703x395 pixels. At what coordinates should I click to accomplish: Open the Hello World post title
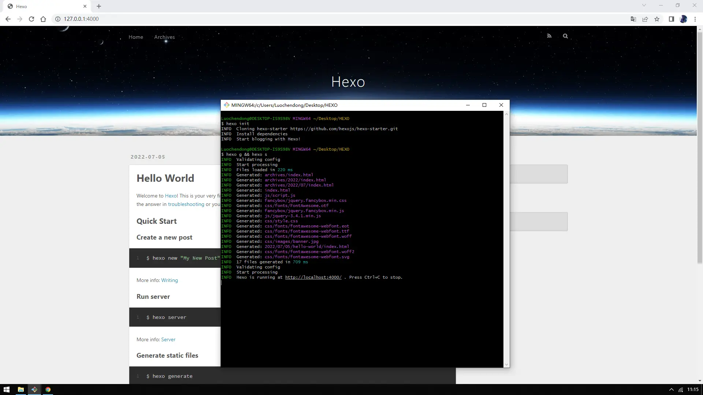pyautogui.click(x=165, y=178)
